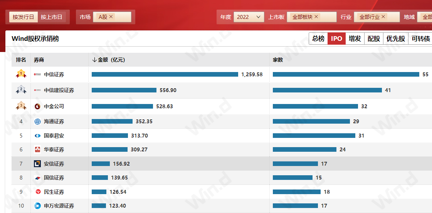Switch to the 可转债 tab

click(420, 39)
